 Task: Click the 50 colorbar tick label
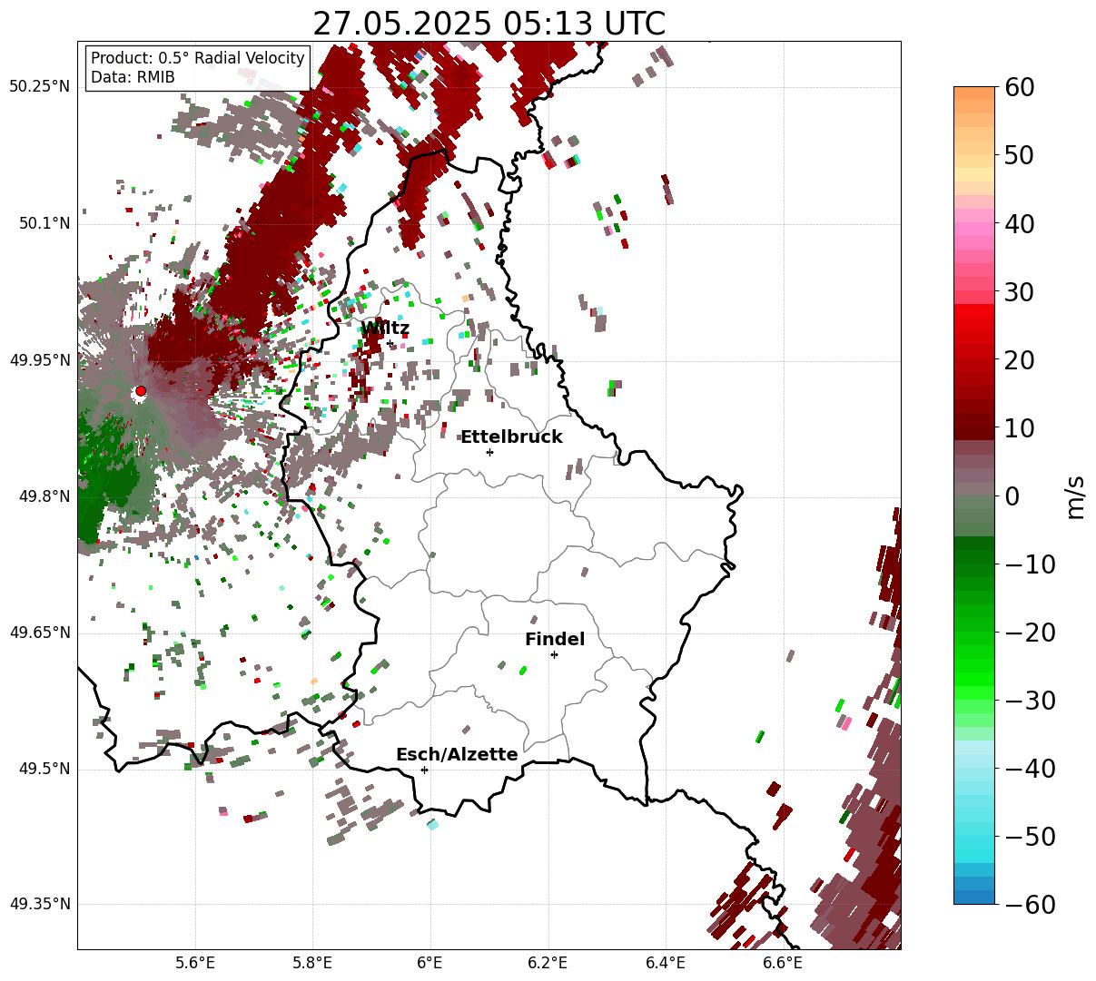pos(1022,155)
